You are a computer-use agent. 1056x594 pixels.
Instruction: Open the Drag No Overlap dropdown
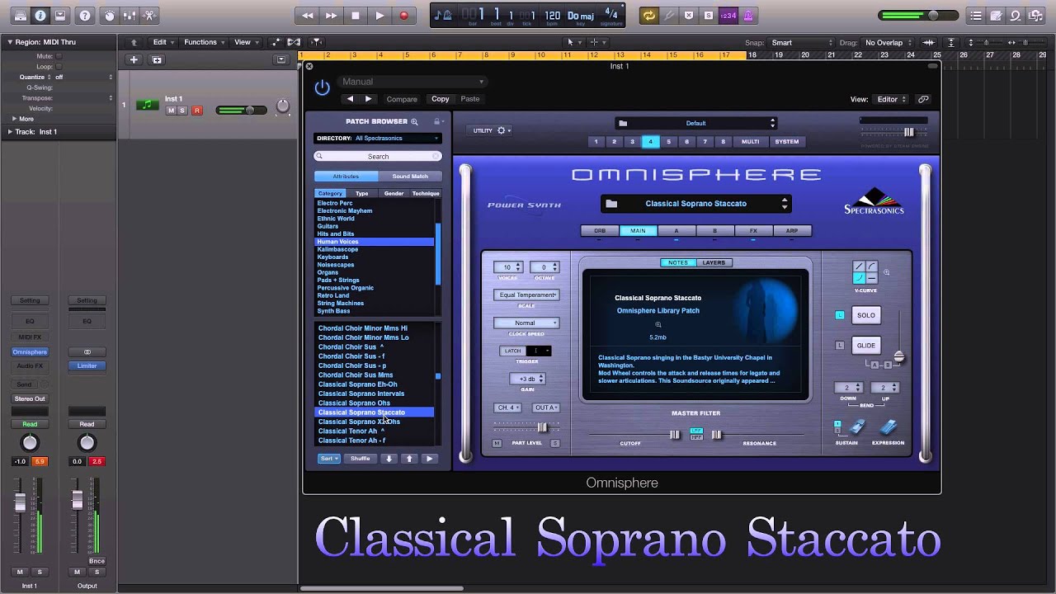click(889, 43)
